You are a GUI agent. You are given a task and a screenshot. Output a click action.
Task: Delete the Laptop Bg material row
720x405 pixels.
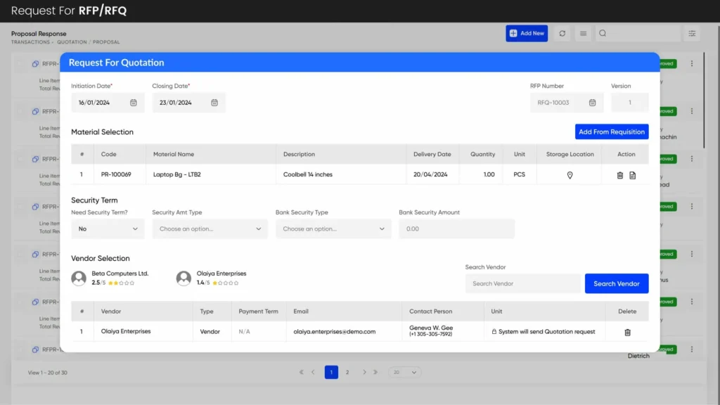click(620, 175)
